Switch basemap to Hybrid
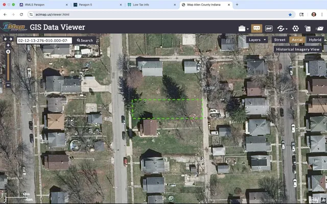327x204 pixels. click(x=315, y=39)
